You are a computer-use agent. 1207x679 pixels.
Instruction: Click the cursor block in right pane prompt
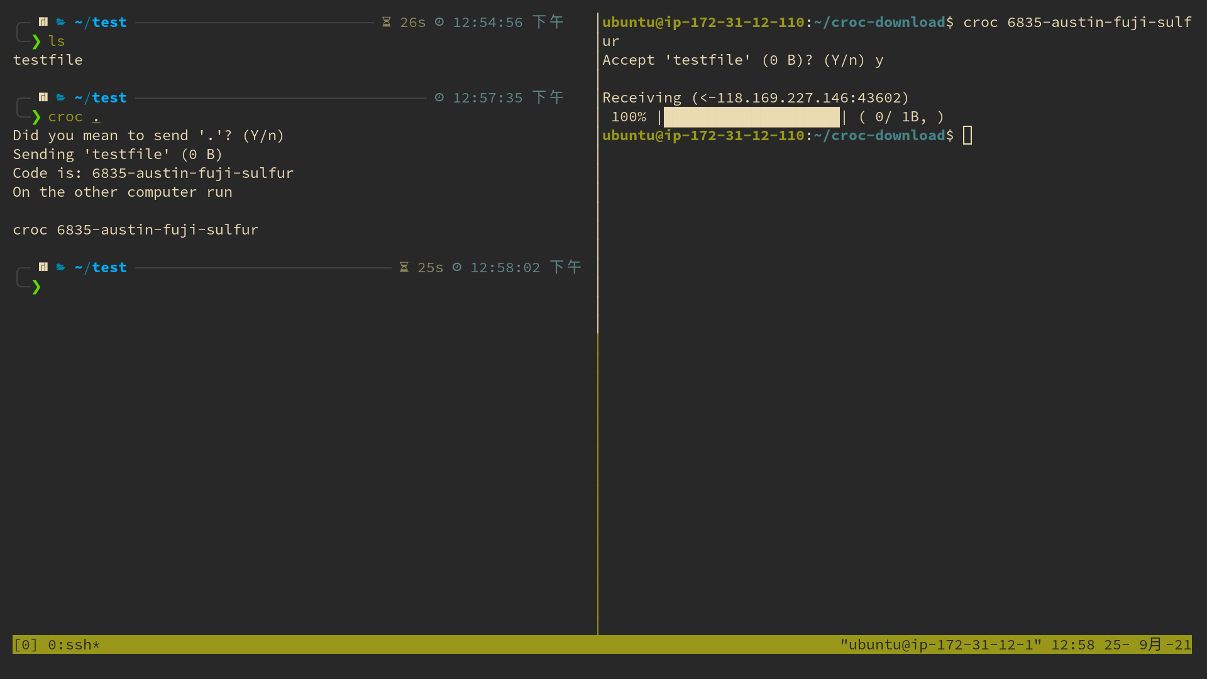pos(967,136)
